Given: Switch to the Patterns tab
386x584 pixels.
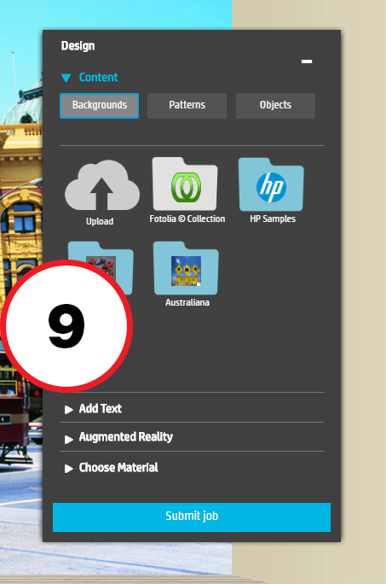Looking at the screenshot, I should pyautogui.click(x=187, y=106).
